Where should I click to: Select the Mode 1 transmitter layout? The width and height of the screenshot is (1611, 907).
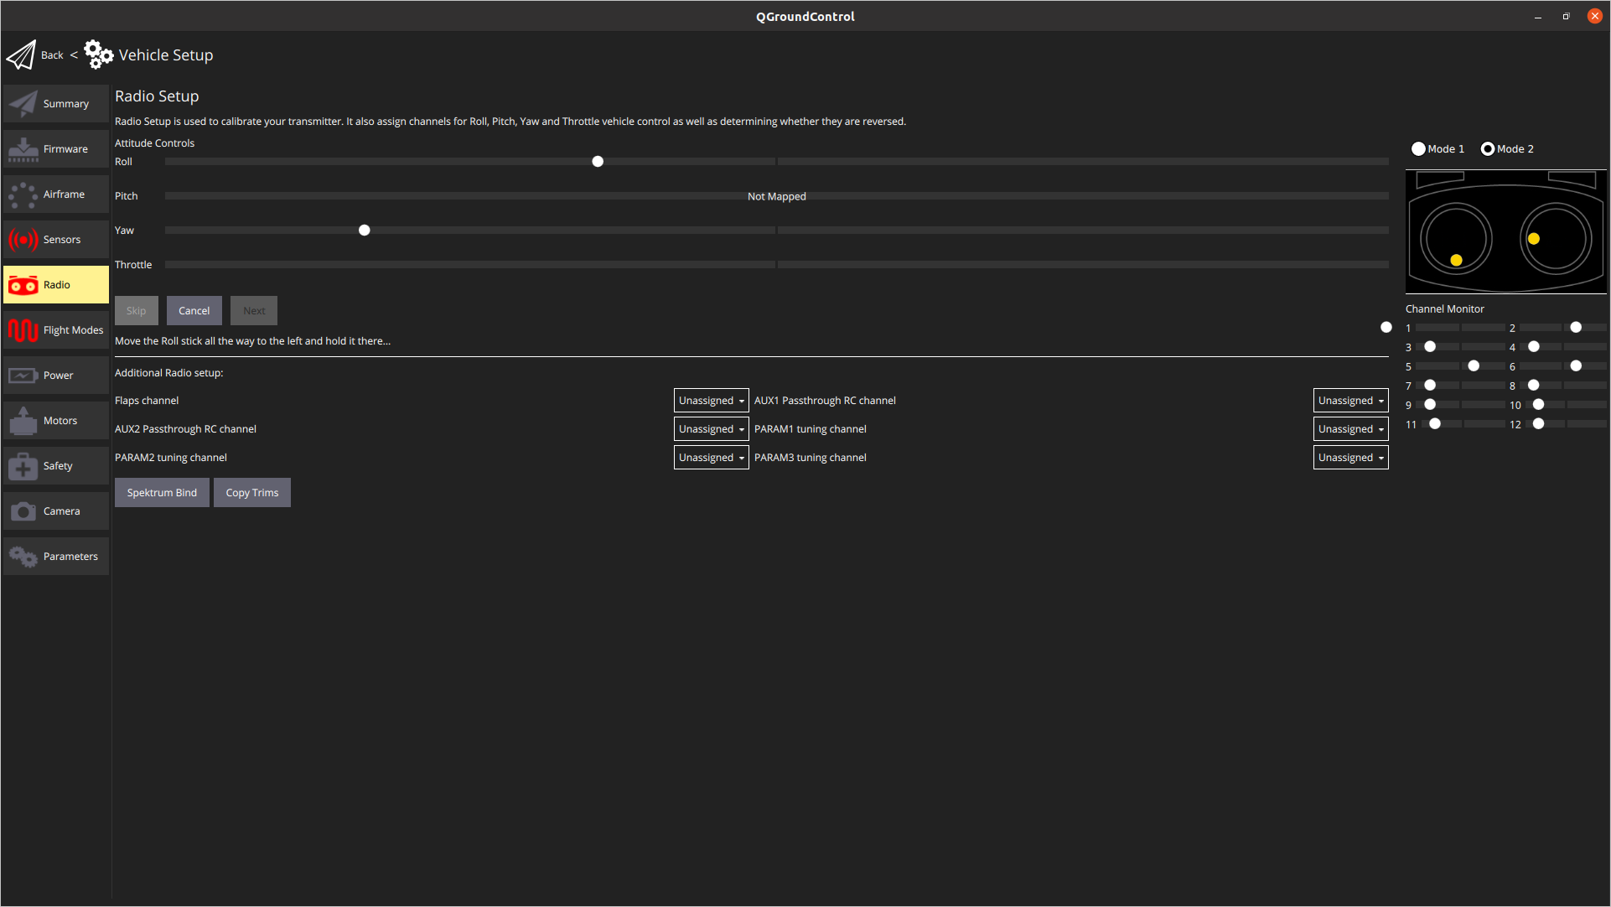[1418, 148]
